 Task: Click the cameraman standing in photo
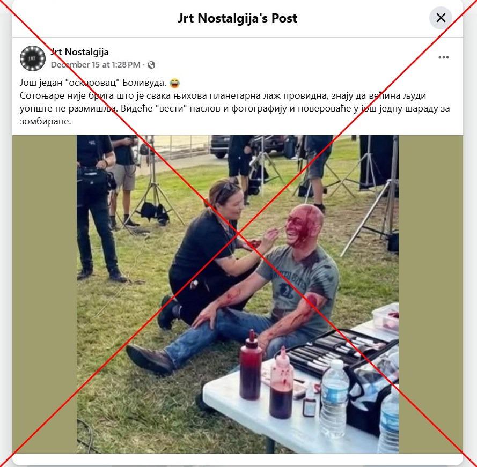tap(97, 208)
